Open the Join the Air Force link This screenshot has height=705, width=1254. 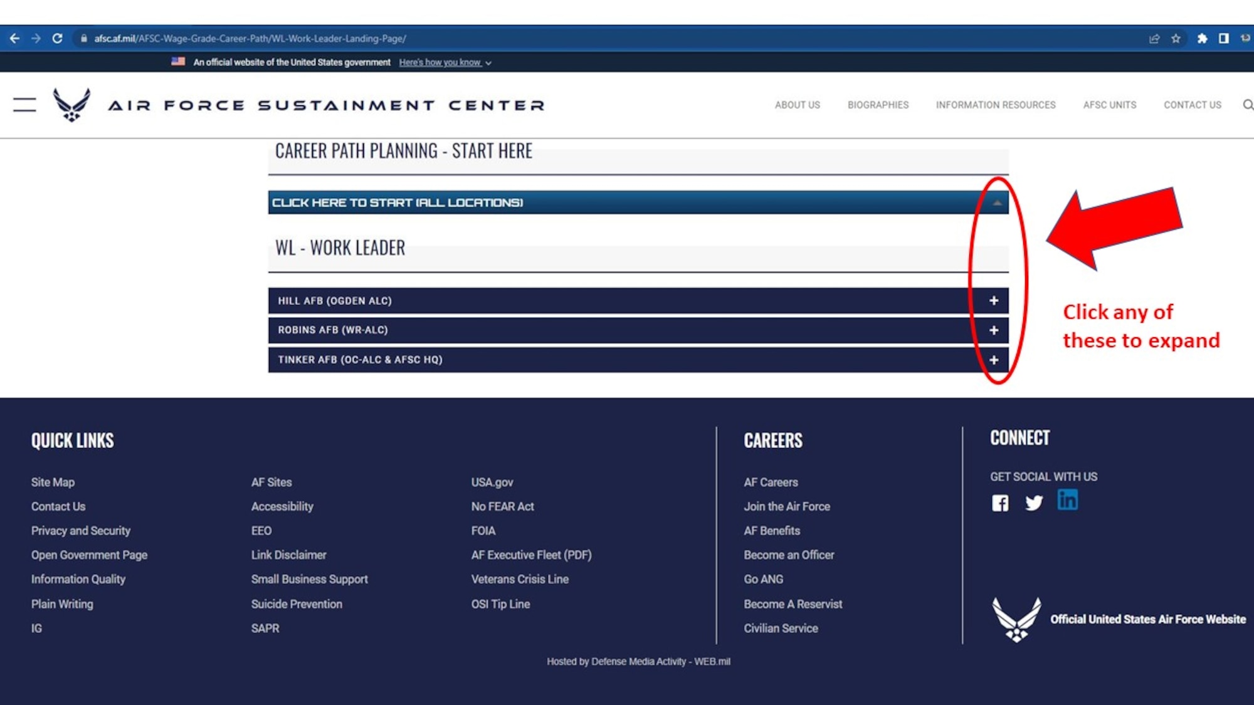coord(787,506)
